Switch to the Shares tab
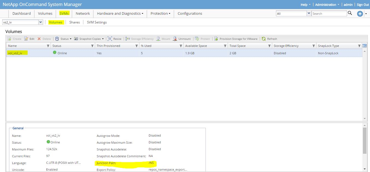 (74, 22)
